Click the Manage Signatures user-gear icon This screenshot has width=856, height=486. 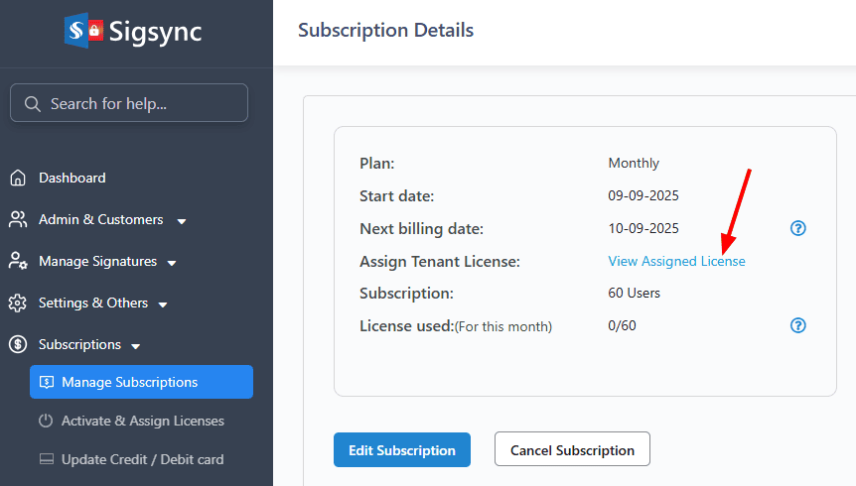click(18, 261)
